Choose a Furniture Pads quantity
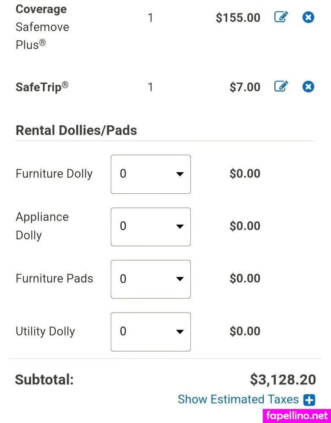The width and height of the screenshot is (331, 423). pos(151,279)
